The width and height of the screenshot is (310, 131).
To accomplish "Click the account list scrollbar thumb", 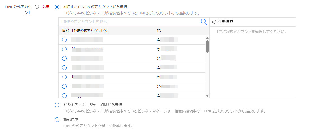I will click(207, 46).
